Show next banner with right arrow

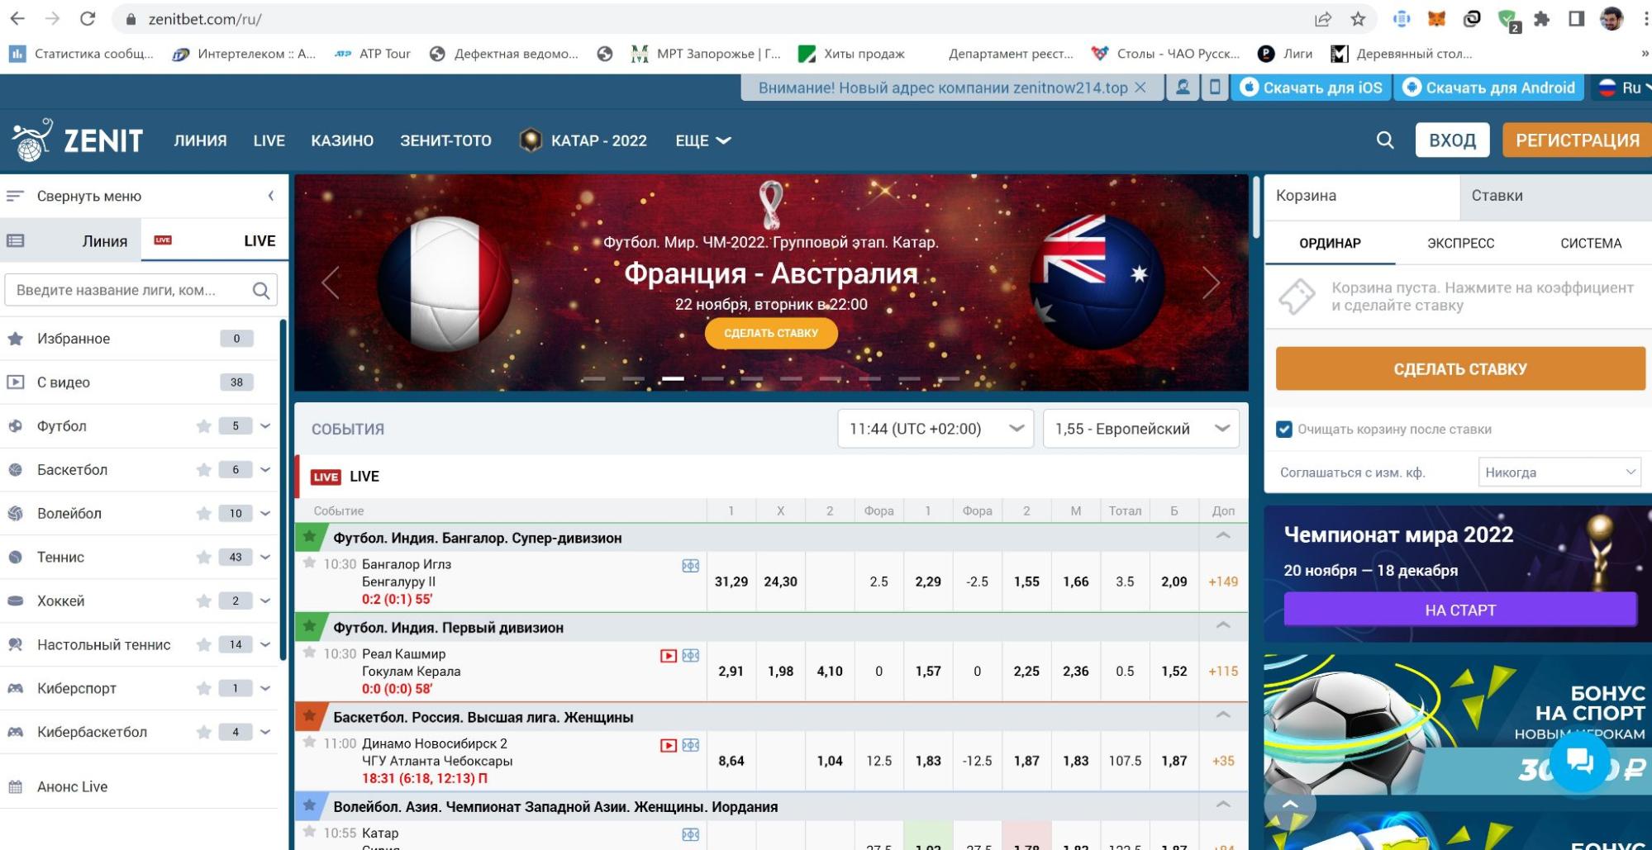[1212, 283]
